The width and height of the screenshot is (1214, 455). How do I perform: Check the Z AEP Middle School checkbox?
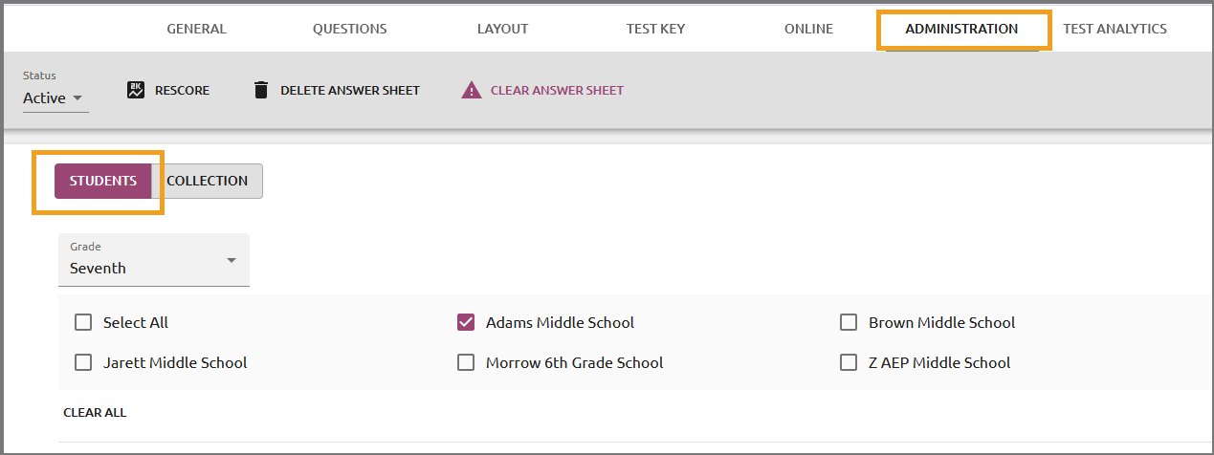tap(849, 362)
